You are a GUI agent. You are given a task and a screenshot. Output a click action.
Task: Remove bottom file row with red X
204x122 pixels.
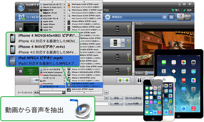[x=128, y=71]
